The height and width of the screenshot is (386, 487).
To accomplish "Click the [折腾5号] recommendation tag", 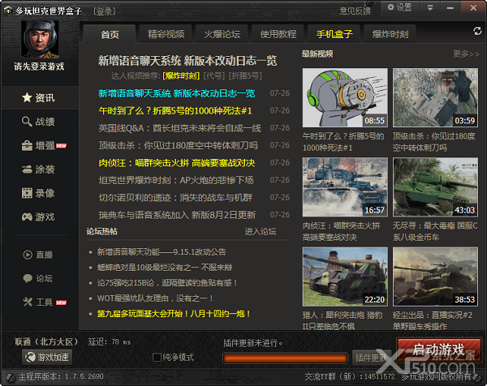I will (245, 75).
